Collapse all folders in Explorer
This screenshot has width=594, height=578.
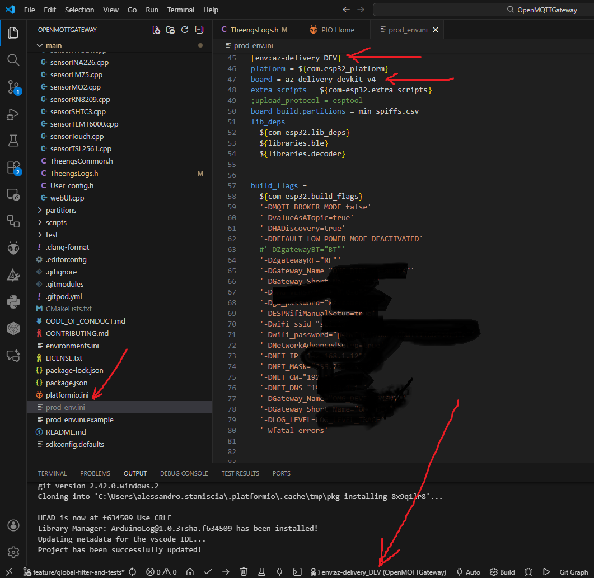[199, 30]
